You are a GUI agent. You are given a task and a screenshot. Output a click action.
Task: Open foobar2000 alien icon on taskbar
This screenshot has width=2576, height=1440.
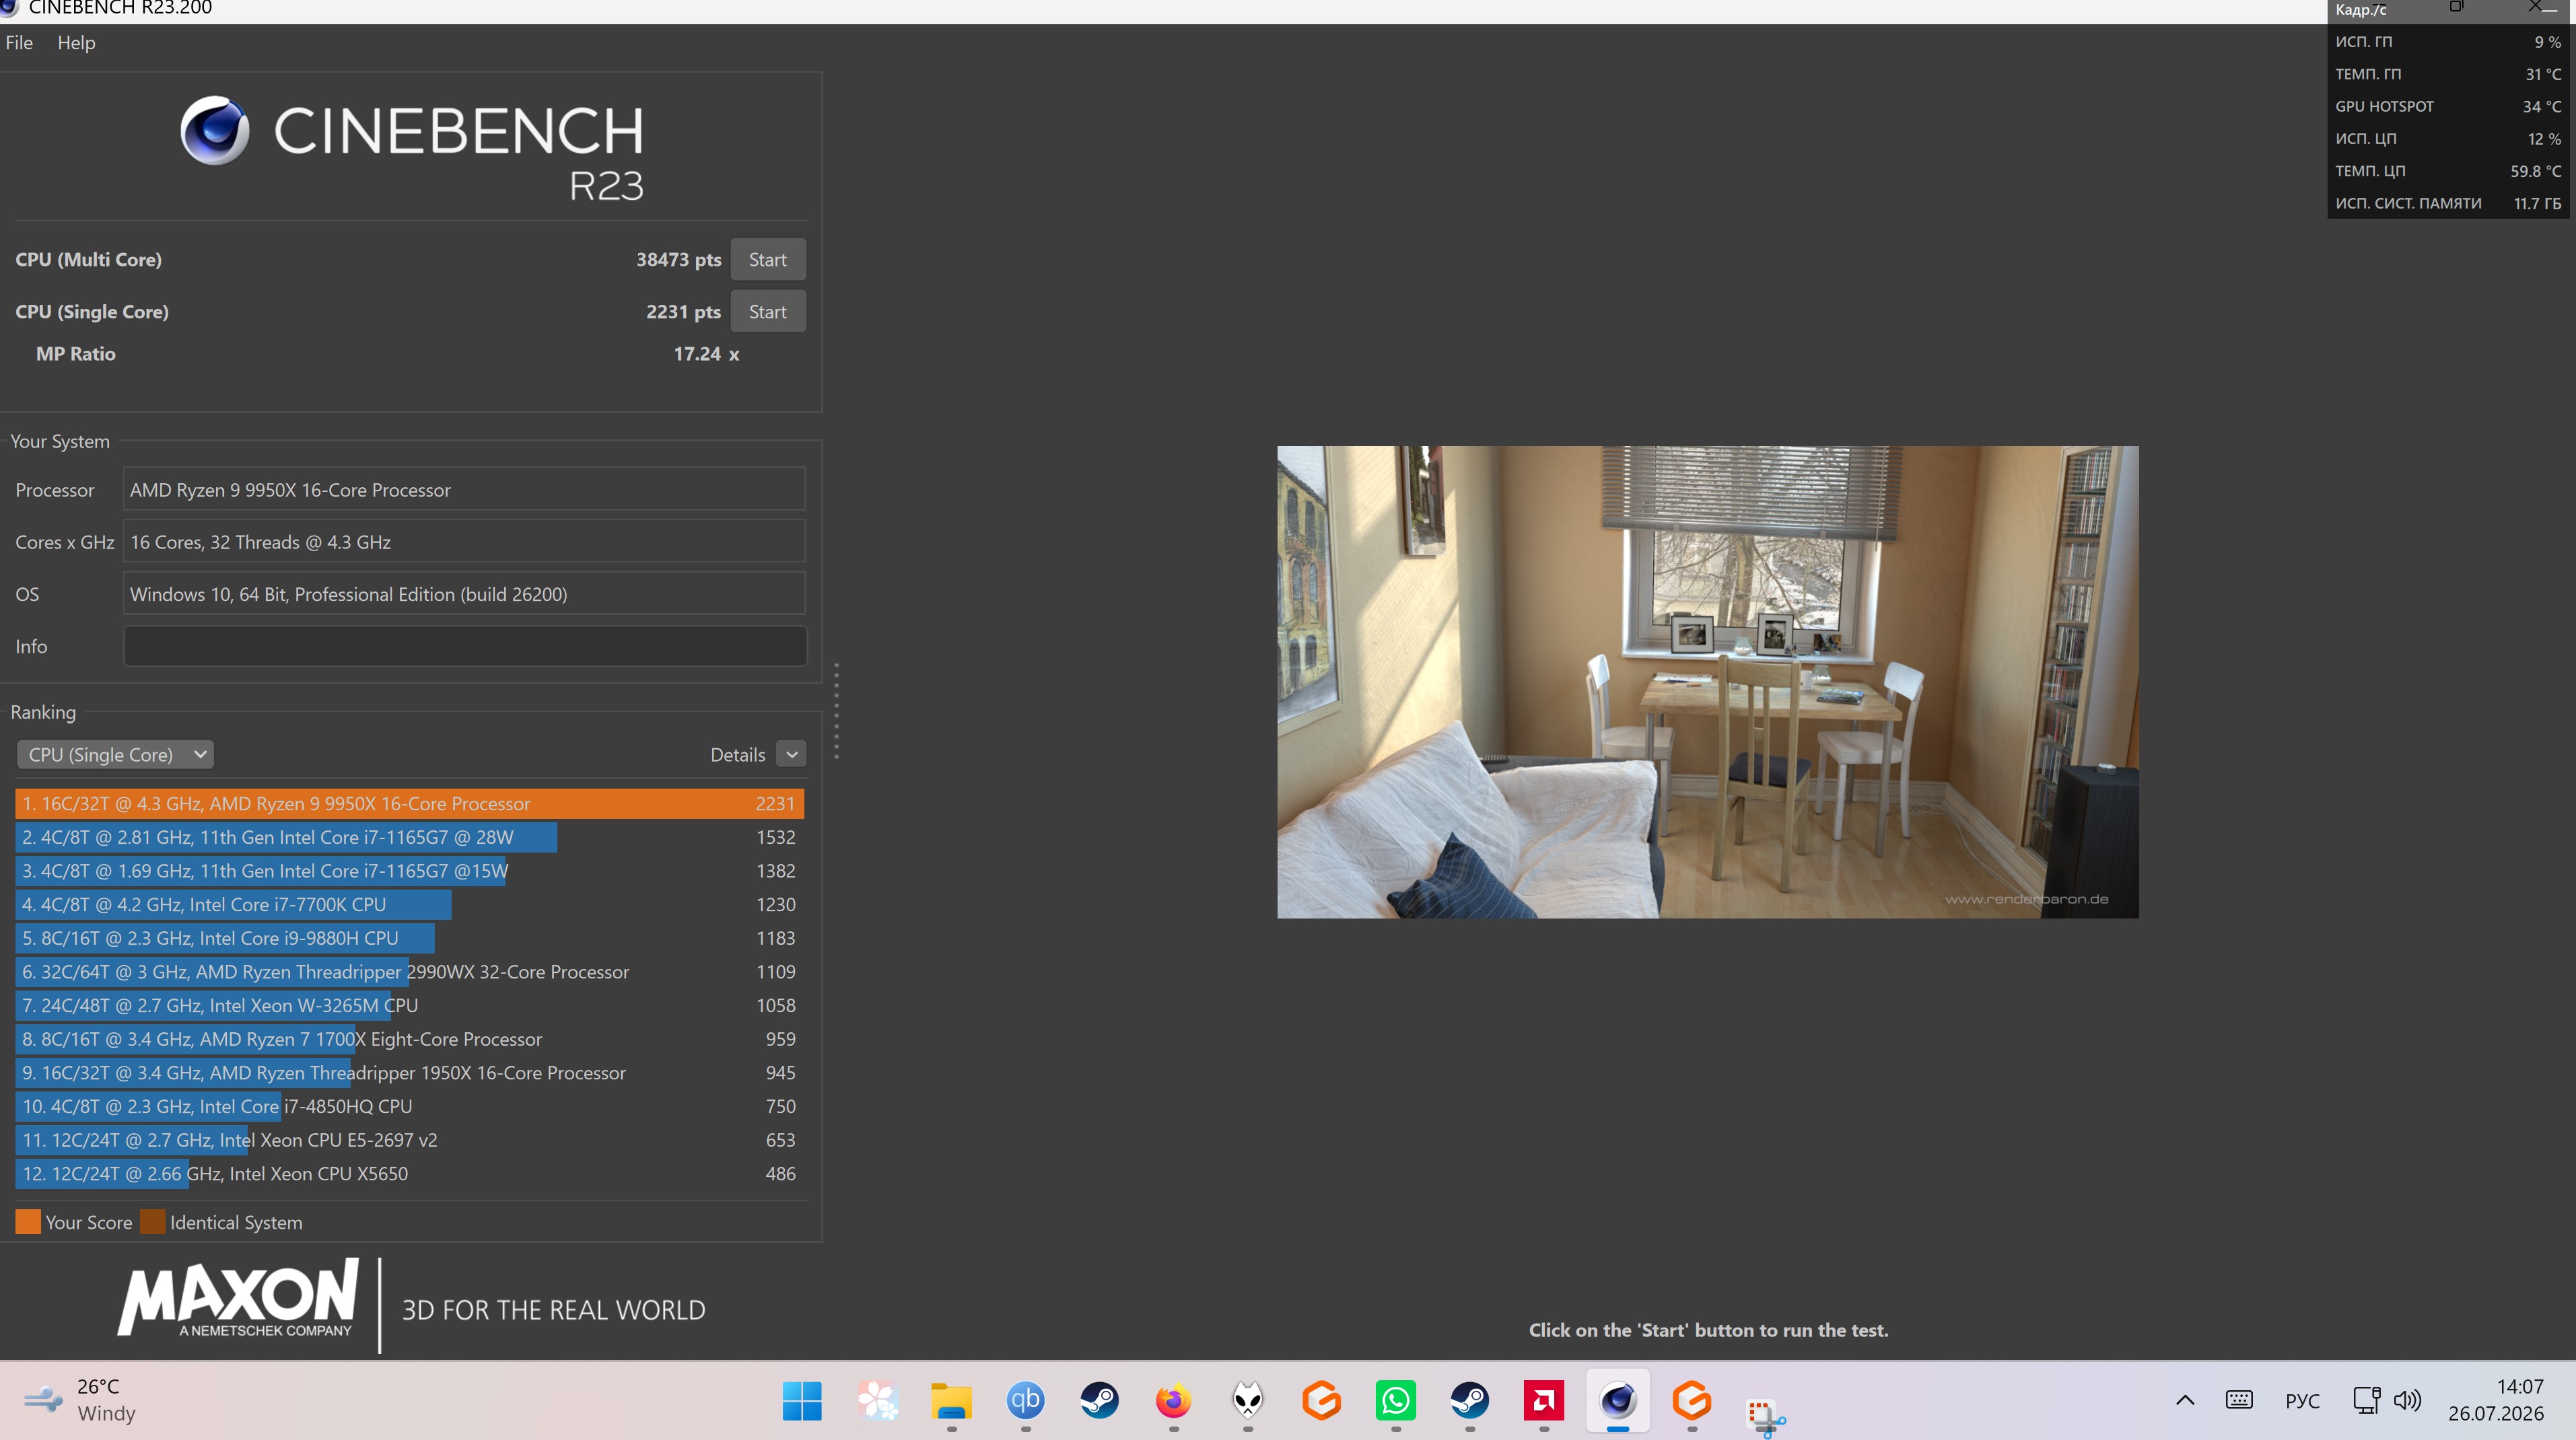[x=1248, y=1400]
